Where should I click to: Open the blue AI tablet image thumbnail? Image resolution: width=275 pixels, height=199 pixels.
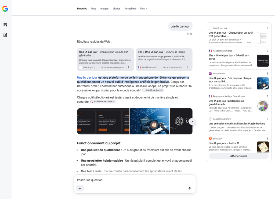coord(150,121)
